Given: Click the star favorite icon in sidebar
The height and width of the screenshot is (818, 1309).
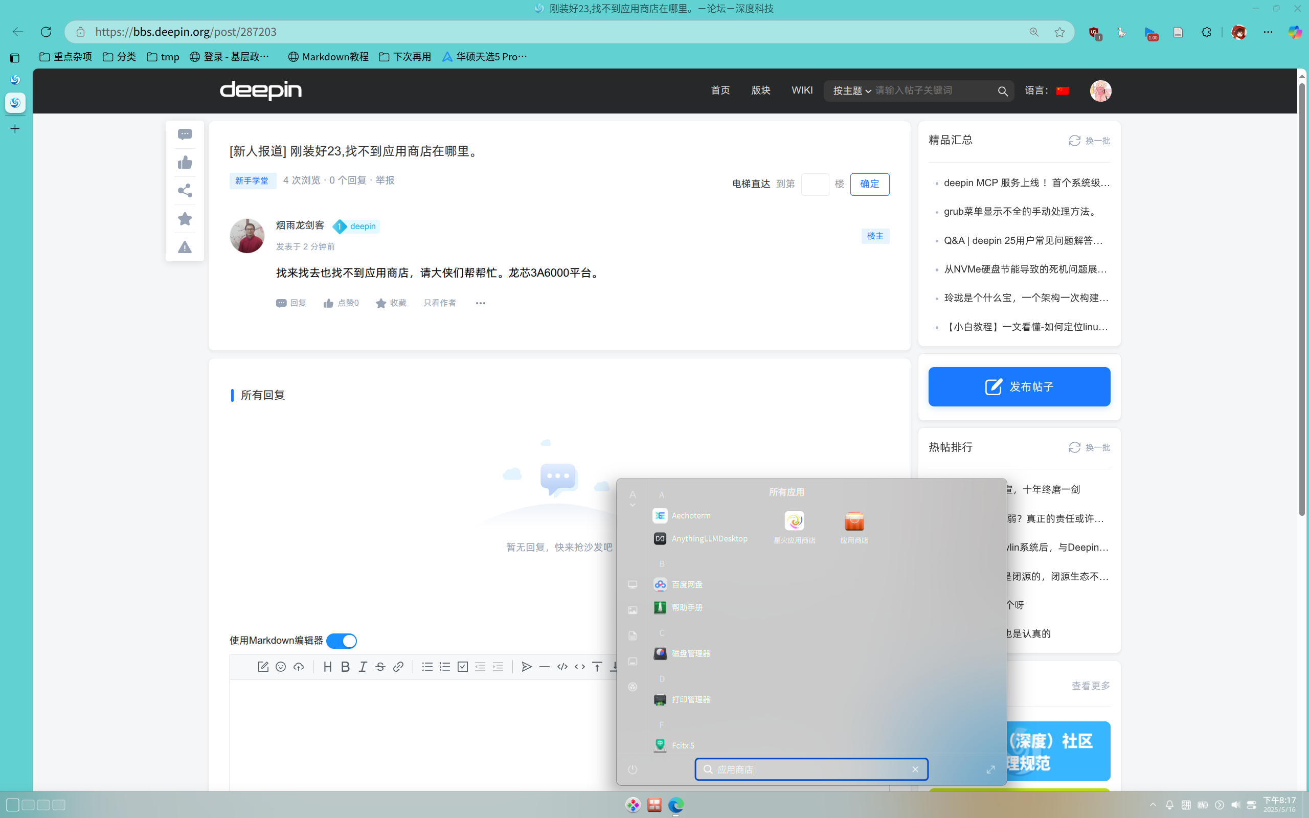Looking at the screenshot, I should tap(185, 219).
